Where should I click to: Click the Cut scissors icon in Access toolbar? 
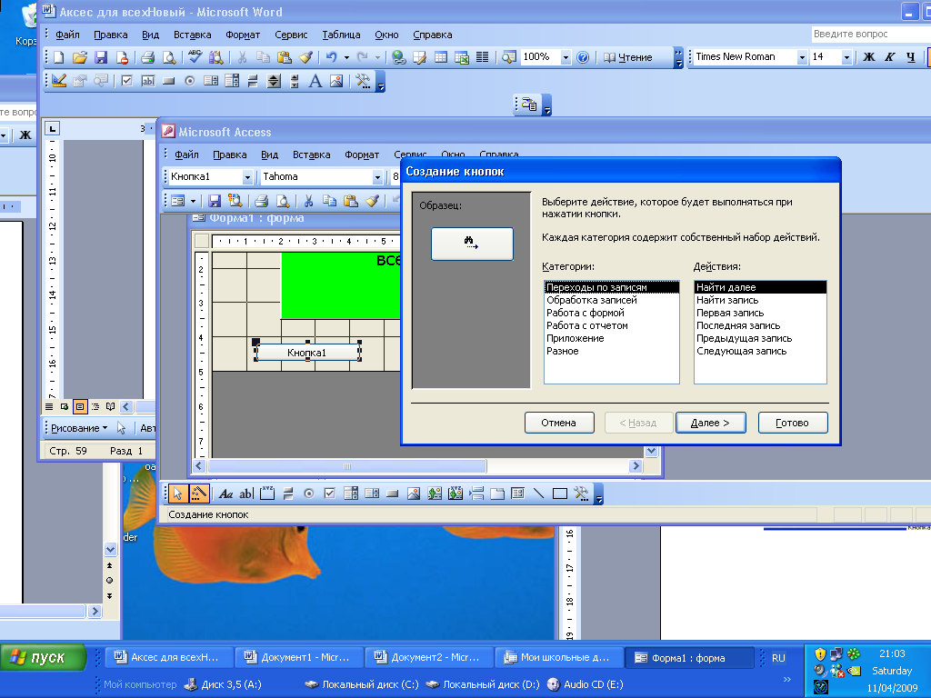coord(308,201)
